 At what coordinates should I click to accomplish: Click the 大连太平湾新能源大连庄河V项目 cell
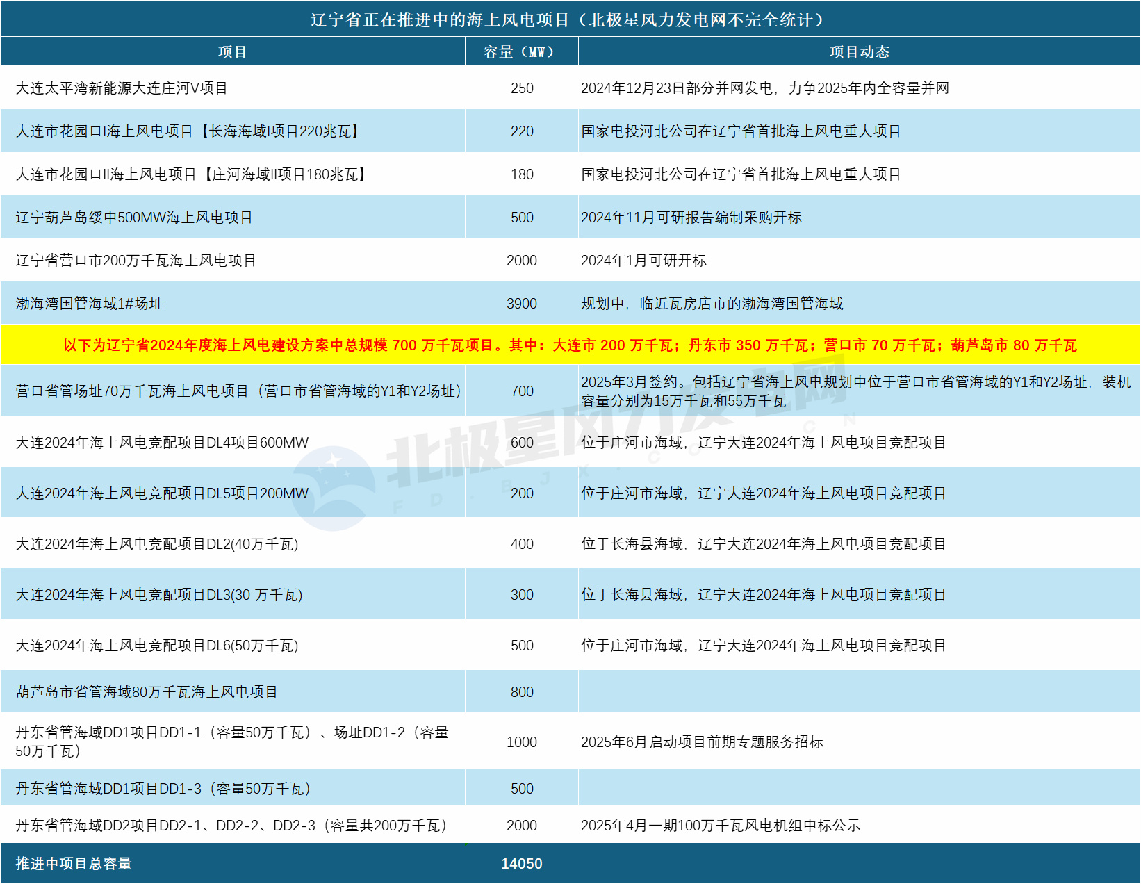(x=122, y=88)
